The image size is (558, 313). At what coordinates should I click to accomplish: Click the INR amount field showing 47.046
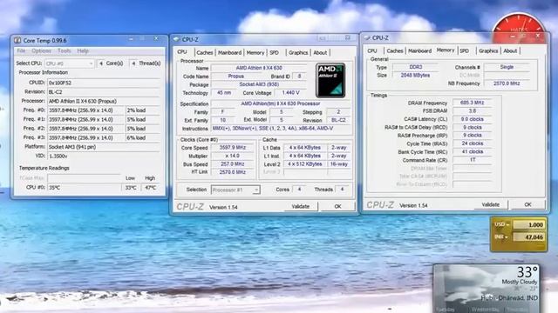pyautogui.click(x=528, y=236)
